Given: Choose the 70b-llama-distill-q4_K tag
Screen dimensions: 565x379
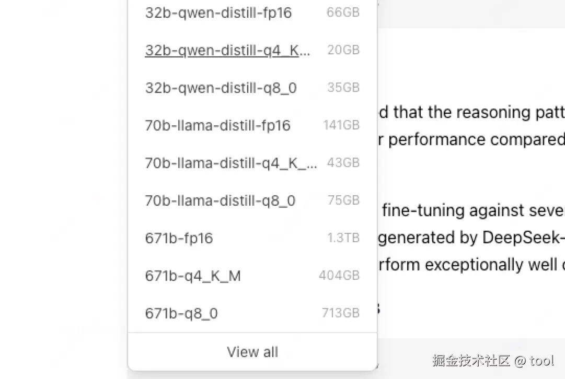Looking at the screenshot, I should pos(230,163).
